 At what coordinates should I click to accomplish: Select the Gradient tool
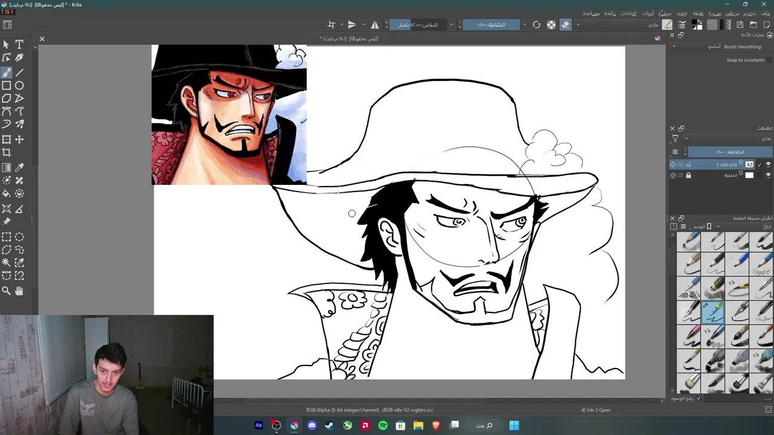coord(7,167)
